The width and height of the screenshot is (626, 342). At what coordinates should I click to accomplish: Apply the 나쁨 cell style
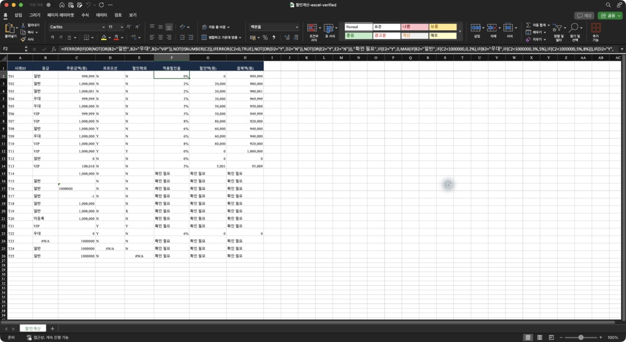point(415,27)
